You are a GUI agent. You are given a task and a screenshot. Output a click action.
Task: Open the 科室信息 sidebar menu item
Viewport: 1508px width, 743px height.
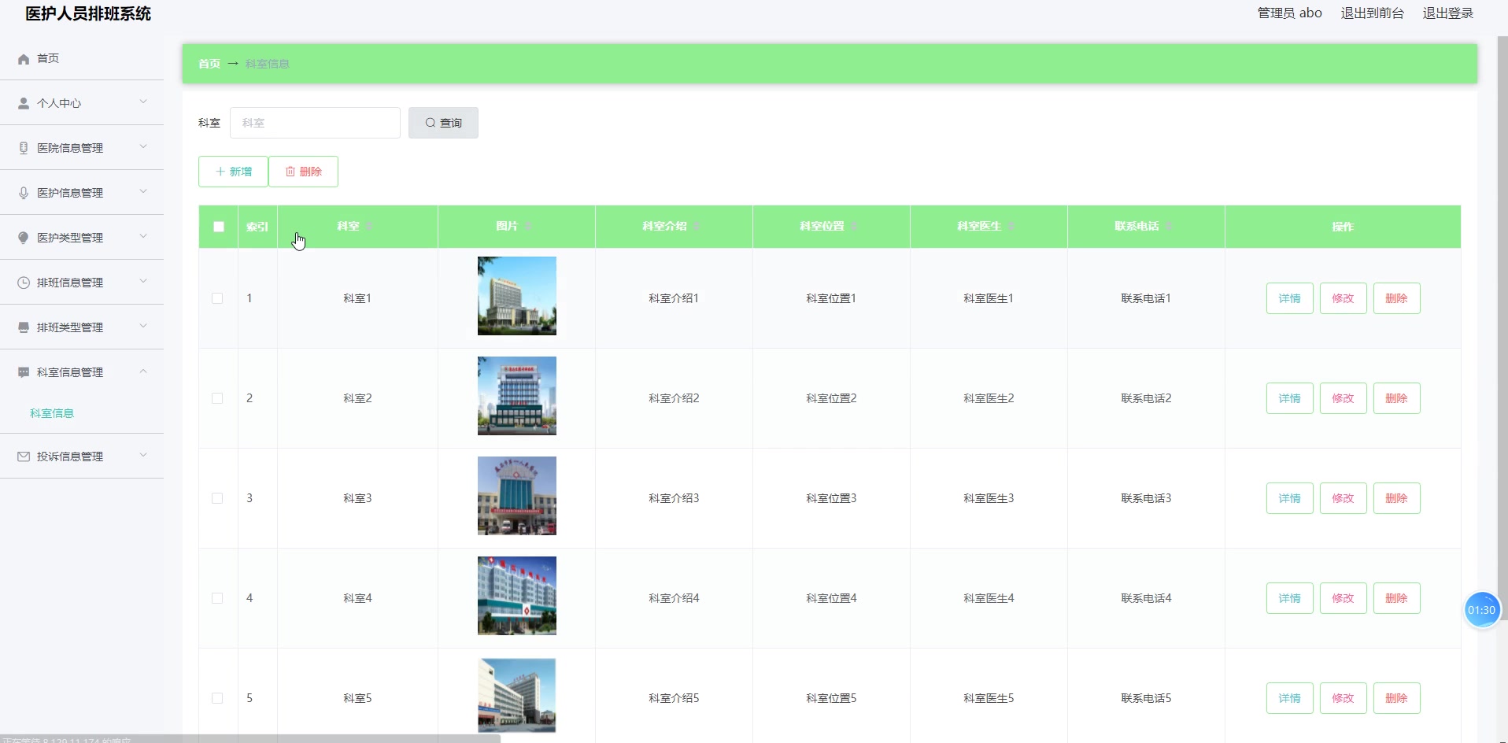pos(51,412)
